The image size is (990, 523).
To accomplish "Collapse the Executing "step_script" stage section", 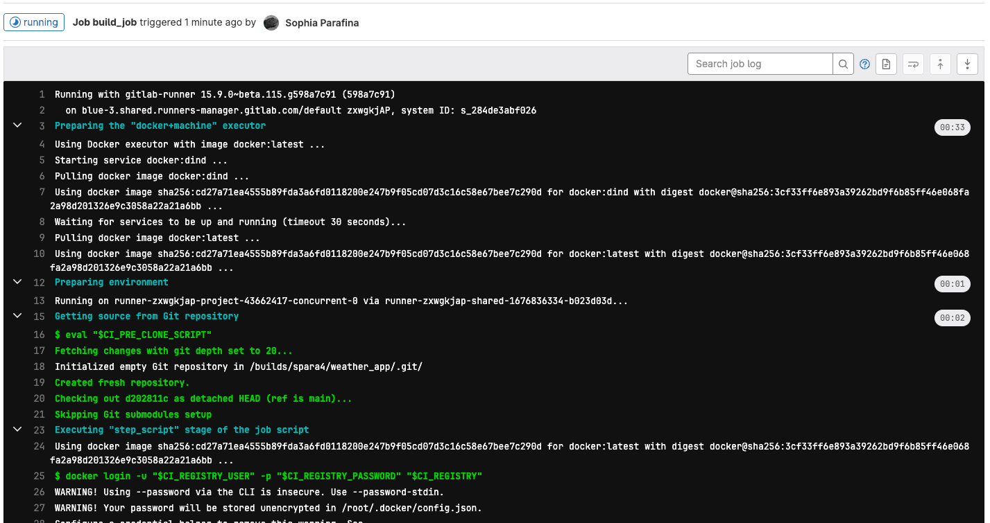I will tap(17, 429).
